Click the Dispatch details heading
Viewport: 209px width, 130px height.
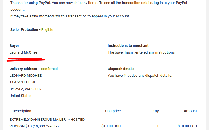point(121,69)
